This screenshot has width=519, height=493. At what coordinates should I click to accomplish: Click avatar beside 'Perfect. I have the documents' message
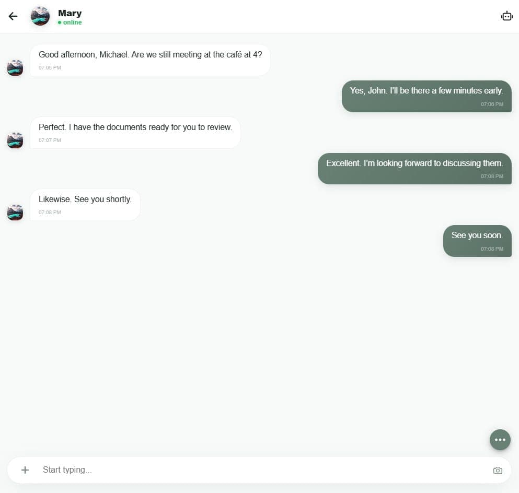(x=15, y=140)
